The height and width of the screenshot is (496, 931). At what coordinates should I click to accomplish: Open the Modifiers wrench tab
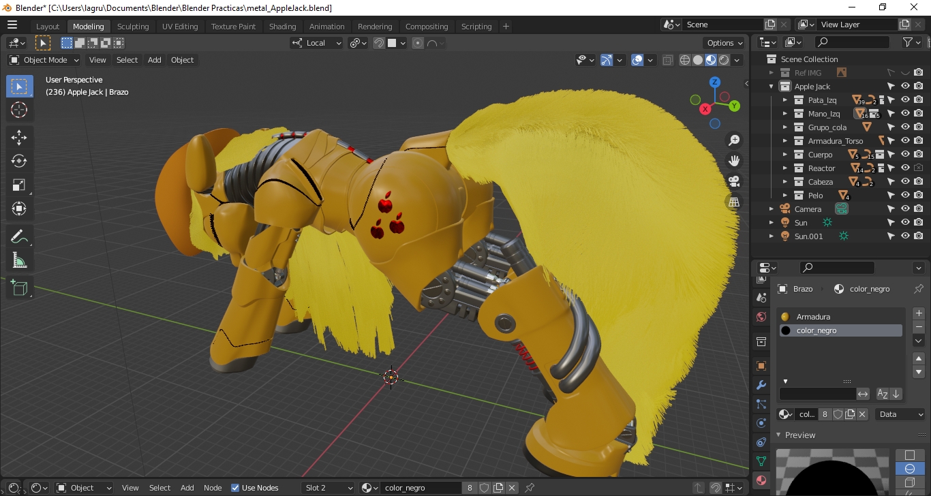[761, 385]
